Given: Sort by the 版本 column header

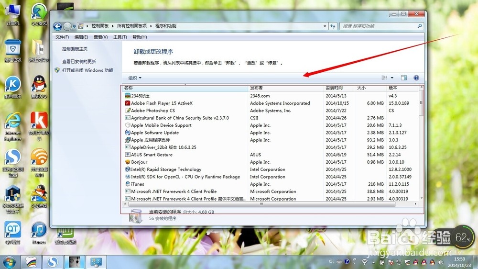Looking at the screenshot, I should [x=403, y=88].
